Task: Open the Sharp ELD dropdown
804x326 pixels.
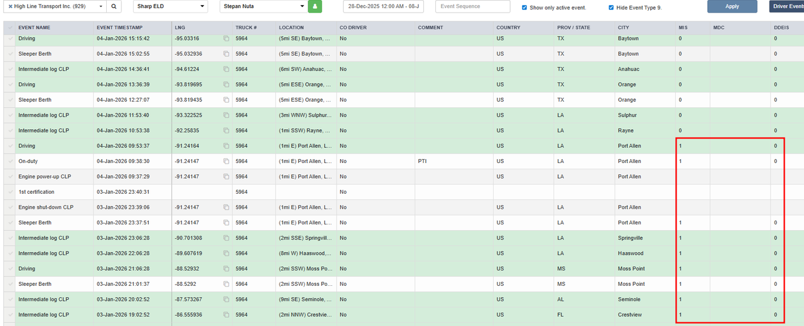Action: tap(170, 6)
